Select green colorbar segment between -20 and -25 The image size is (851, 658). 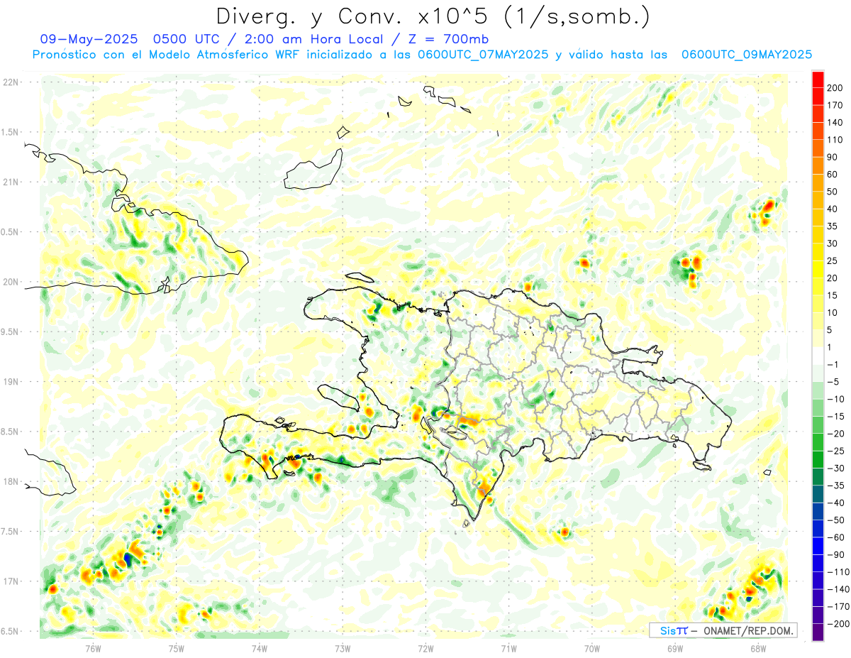(x=818, y=442)
